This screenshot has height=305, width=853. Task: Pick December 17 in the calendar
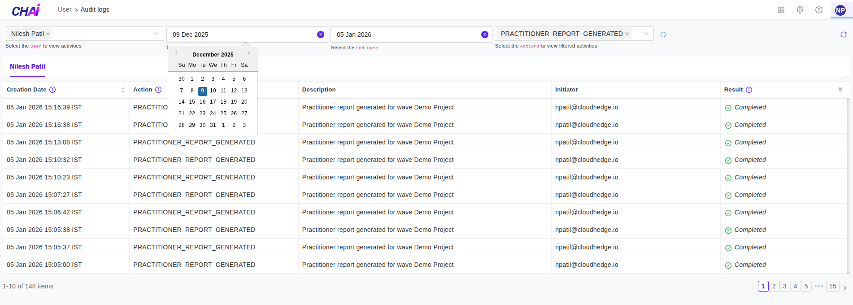[213, 102]
